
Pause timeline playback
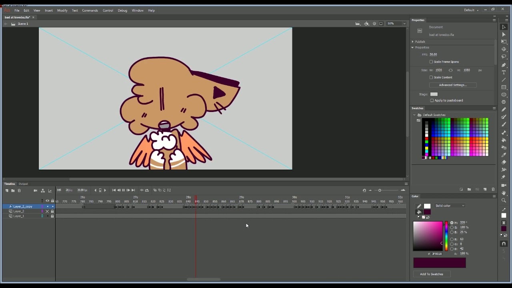(124, 190)
